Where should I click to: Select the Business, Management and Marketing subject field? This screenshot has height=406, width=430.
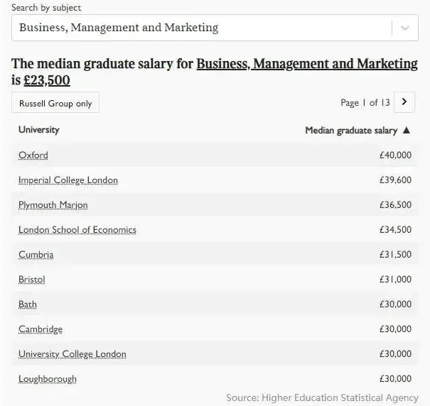click(x=215, y=28)
